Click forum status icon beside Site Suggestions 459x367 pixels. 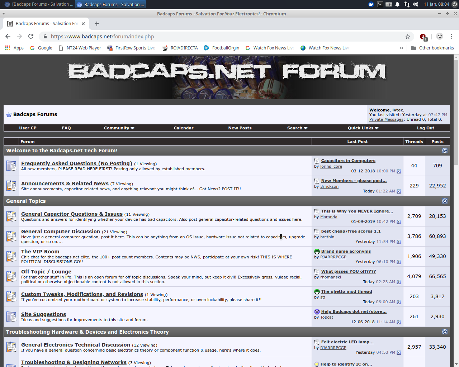point(11,316)
